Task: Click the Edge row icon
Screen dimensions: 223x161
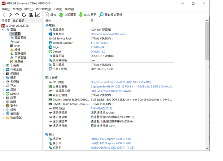Action: (50, 47)
